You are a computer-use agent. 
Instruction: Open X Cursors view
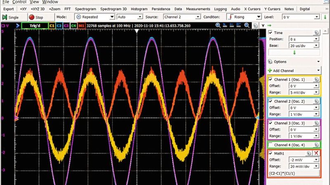252,9
